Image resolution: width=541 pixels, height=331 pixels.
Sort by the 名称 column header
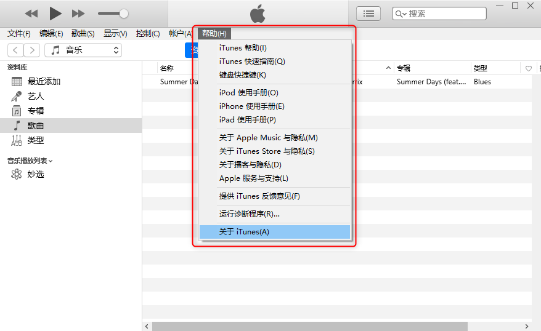(x=166, y=68)
